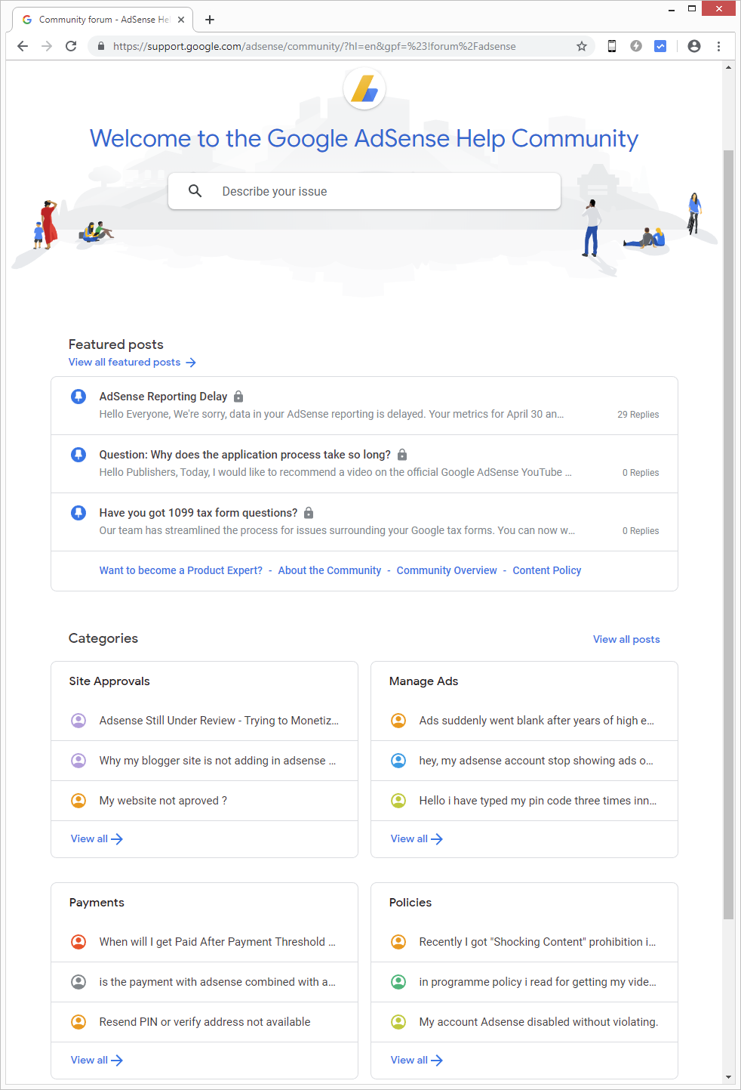This screenshot has width=741, height=1090.
Task: Reload the page with the refresh icon
Action: [x=71, y=46]
